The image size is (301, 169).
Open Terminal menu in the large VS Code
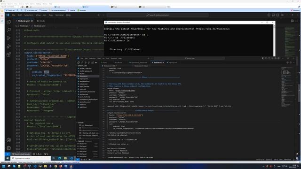(59, 15)
